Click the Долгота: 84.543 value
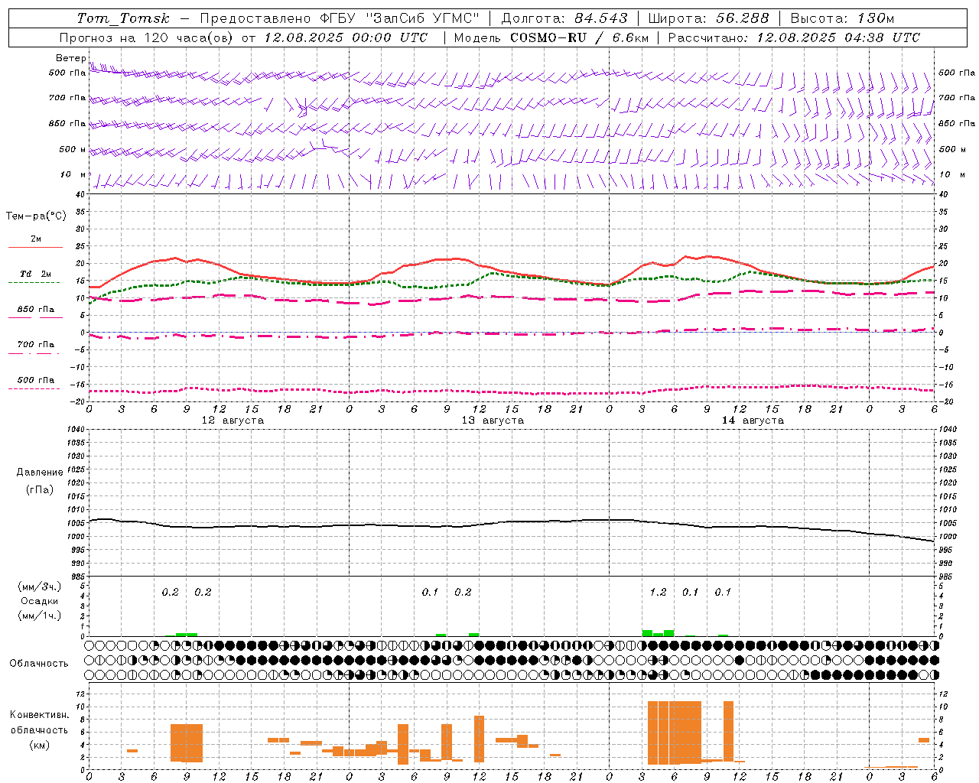 tap(564, 18)
